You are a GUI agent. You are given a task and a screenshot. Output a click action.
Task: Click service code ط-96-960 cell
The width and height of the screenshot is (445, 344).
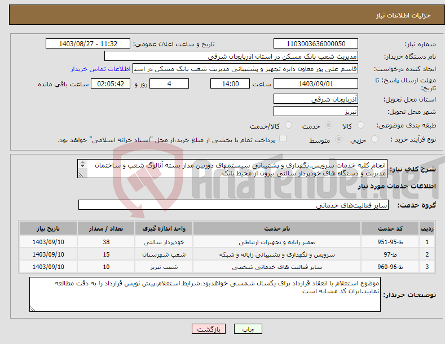coord(390,267)
